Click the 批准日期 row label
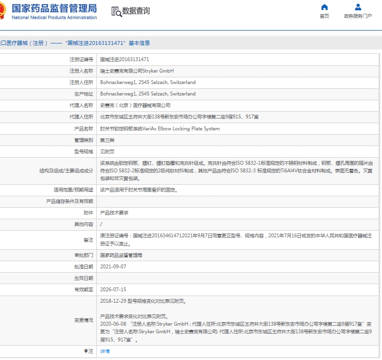Viewport: 382px width, 360px height. (83, 266)
